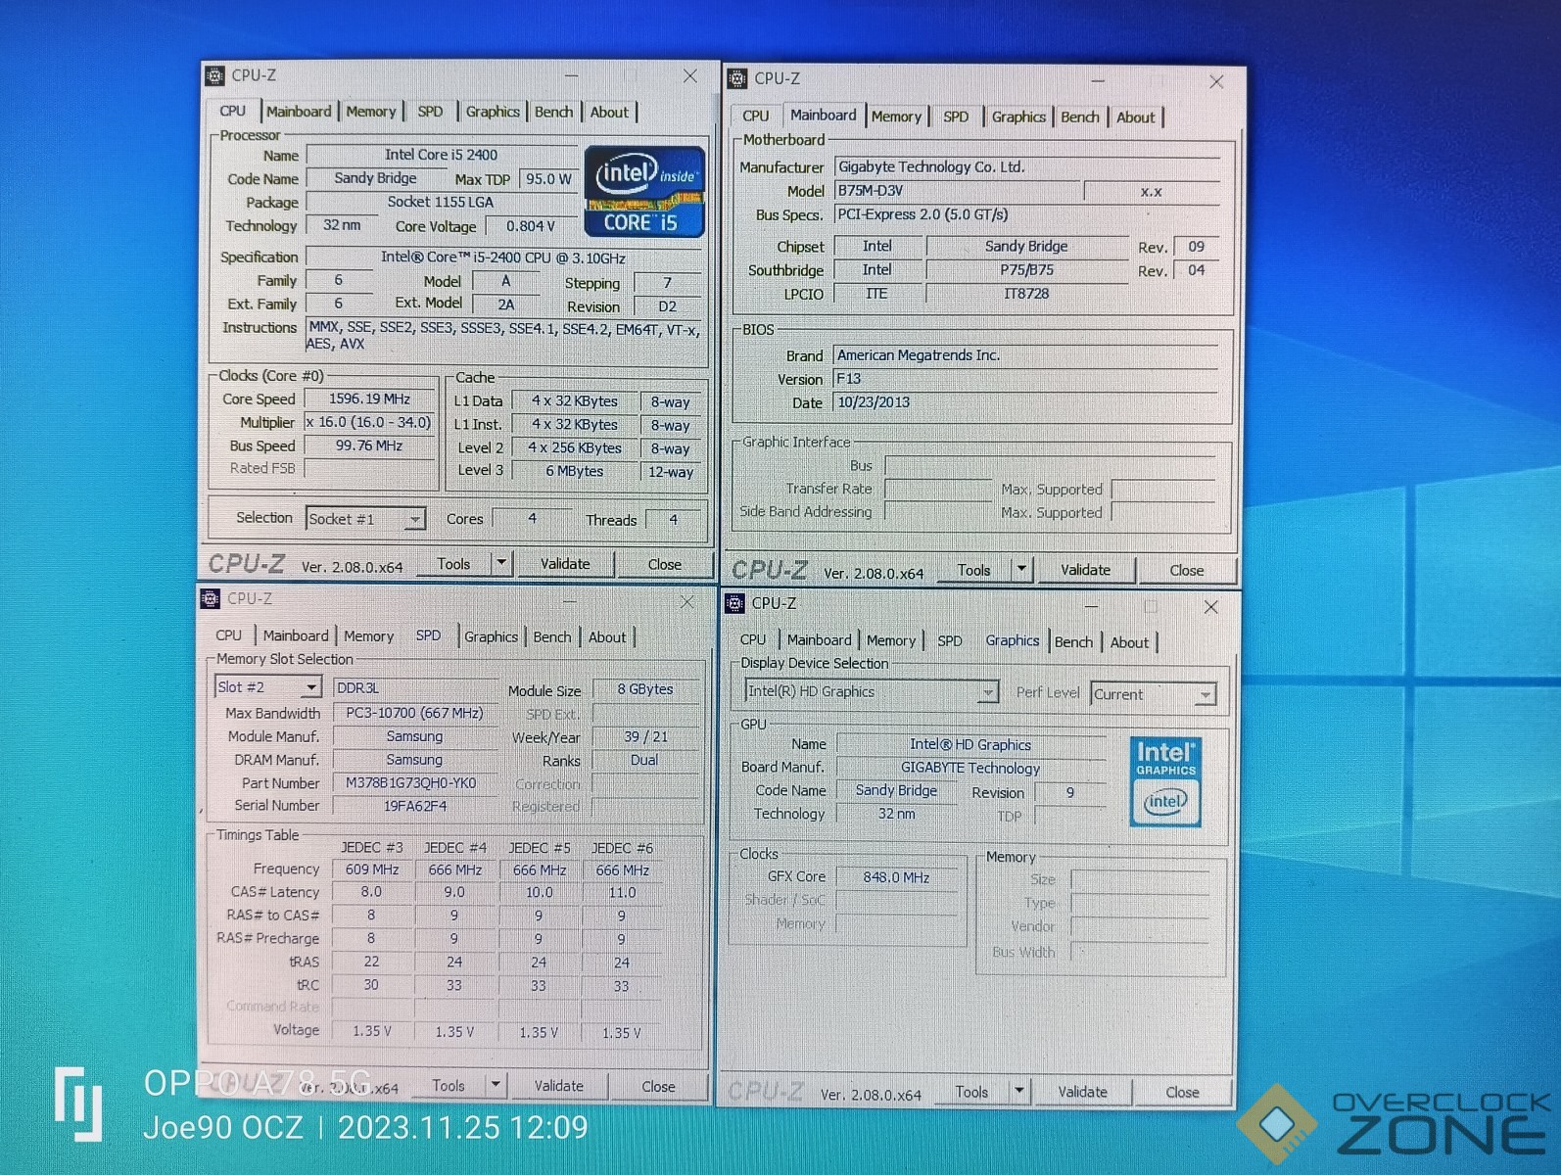Screen dimensions: 1561x1175
Task: Click the Multiplier value x 16.0
Action: coord(369,422)
